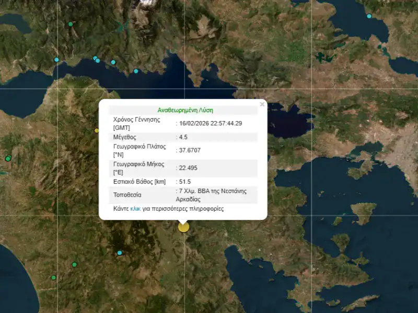Select the green marker in the northern mountains

tap(71, 24)
